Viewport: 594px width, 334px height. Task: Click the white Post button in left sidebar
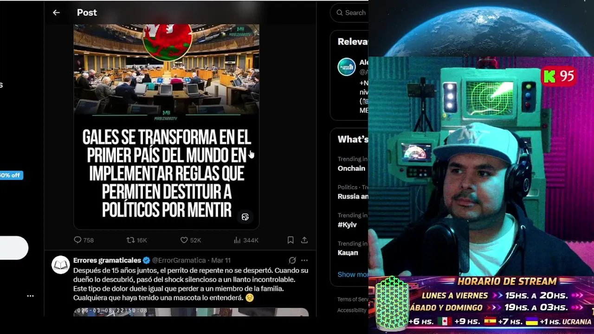[14, 248]
